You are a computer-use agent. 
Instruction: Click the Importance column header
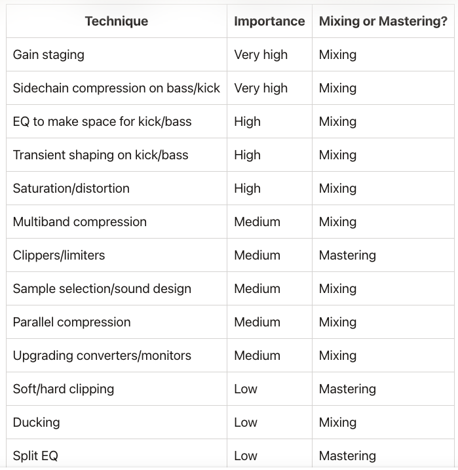coord(269,21)
